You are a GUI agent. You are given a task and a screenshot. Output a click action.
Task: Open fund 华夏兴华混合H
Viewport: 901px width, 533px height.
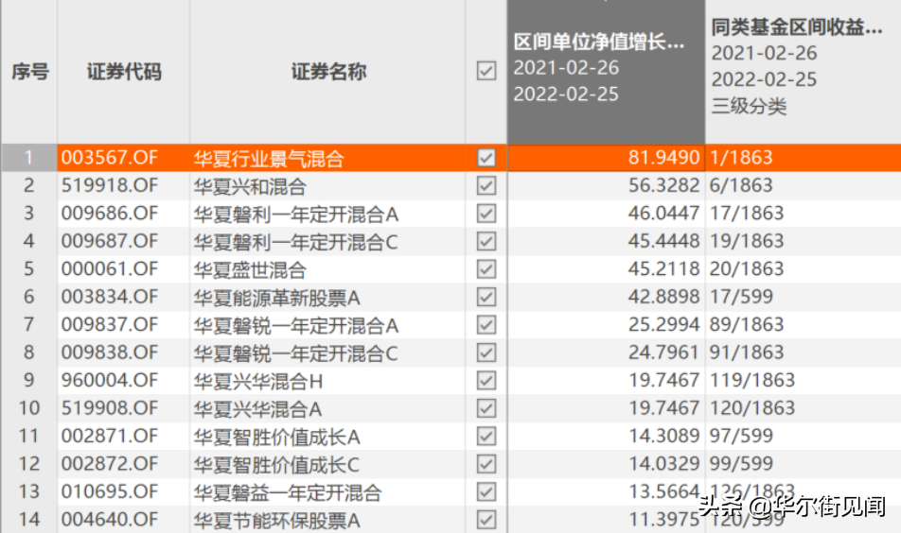coord(258,381)
